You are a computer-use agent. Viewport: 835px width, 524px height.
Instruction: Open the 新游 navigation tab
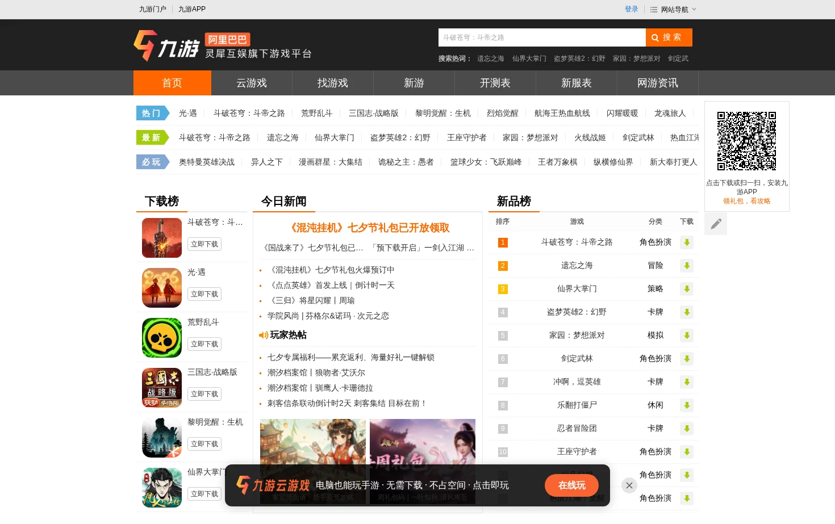(x=414, y=83)
